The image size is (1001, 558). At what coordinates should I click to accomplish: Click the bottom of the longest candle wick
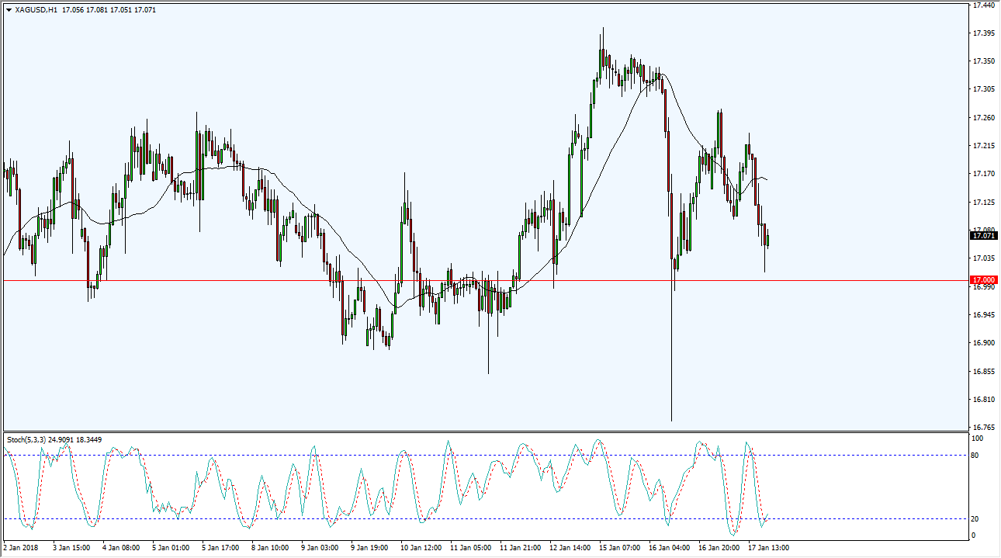671,421
